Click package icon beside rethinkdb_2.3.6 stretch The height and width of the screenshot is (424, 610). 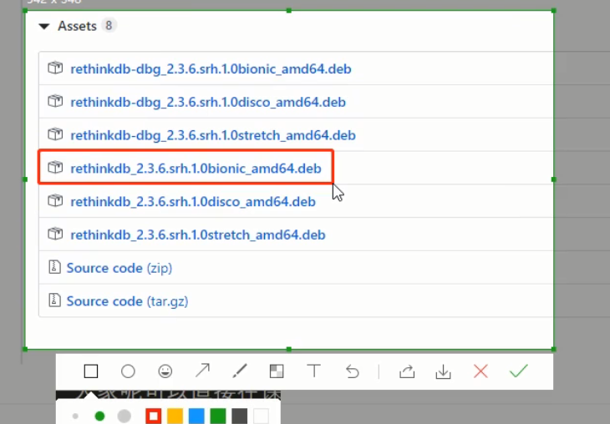(55, 234)
